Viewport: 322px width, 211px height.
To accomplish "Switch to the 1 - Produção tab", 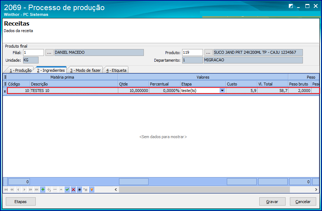I will tap(20, 70).
